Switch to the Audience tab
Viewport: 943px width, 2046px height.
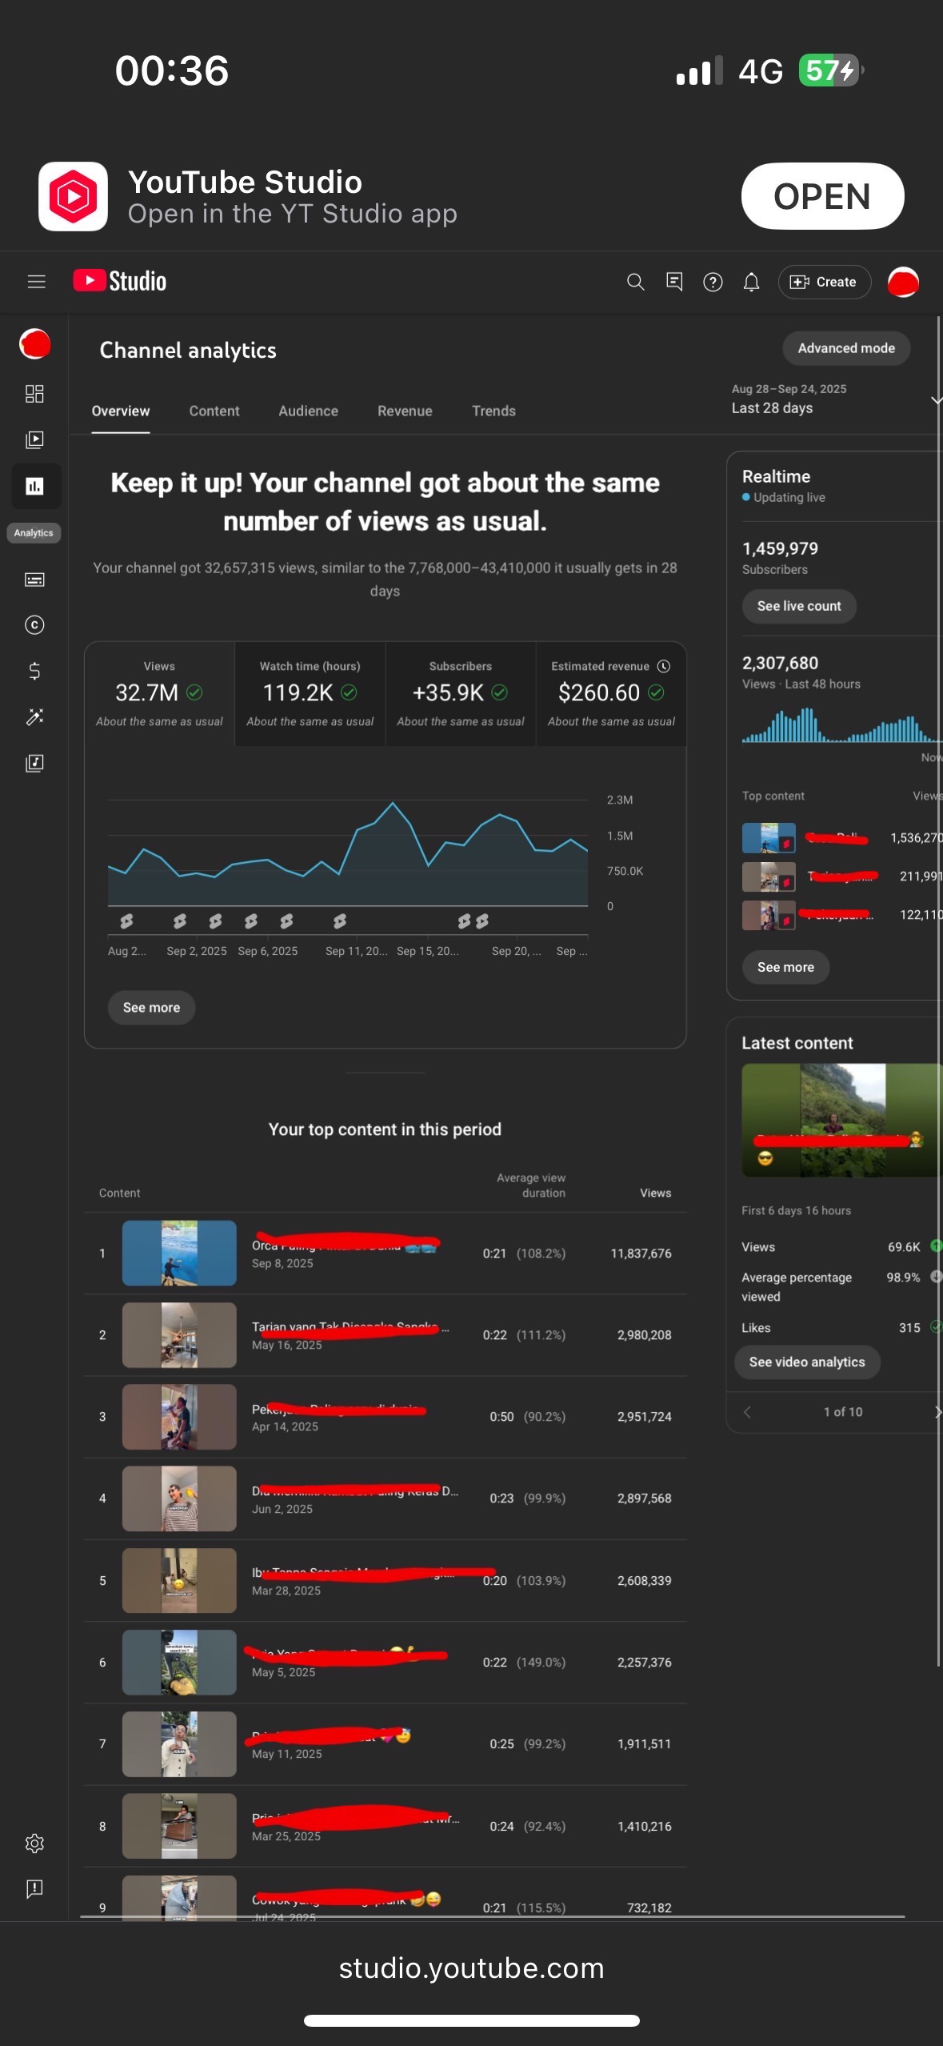coord(308,411)
